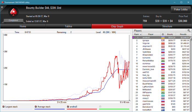192x112 pixels.
Task: Click the flag icon for Virgo-lei
Action: (163, 43)
